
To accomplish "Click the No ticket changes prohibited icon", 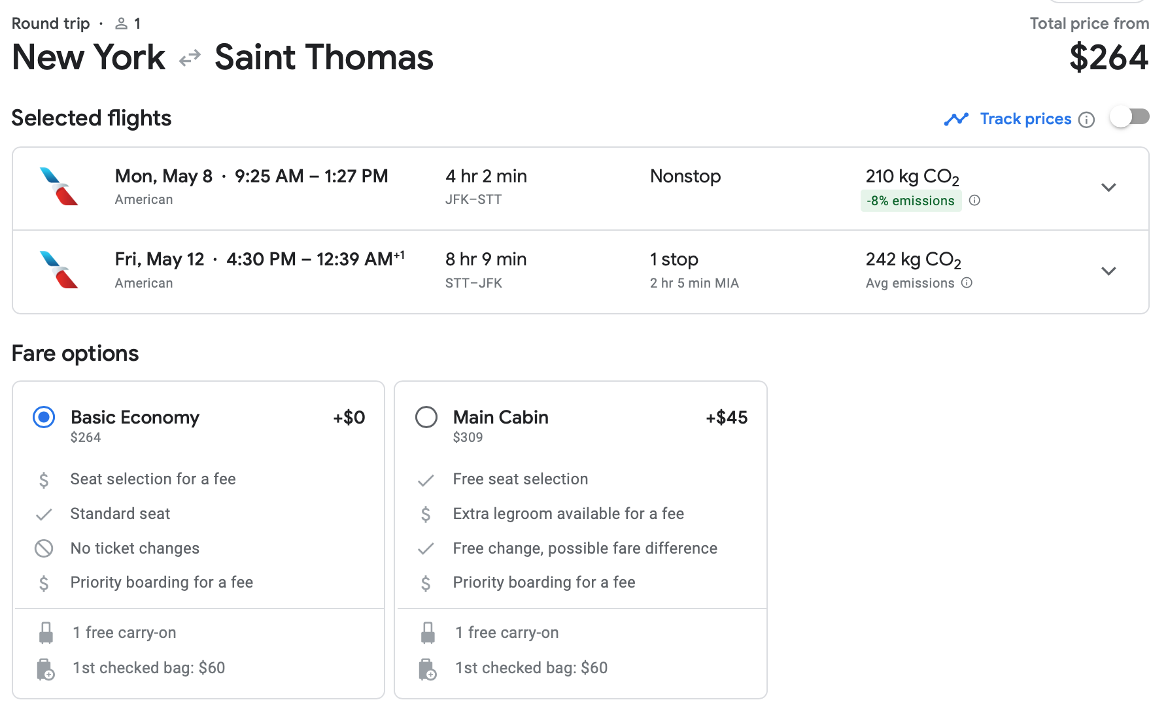I will [44, 548].
